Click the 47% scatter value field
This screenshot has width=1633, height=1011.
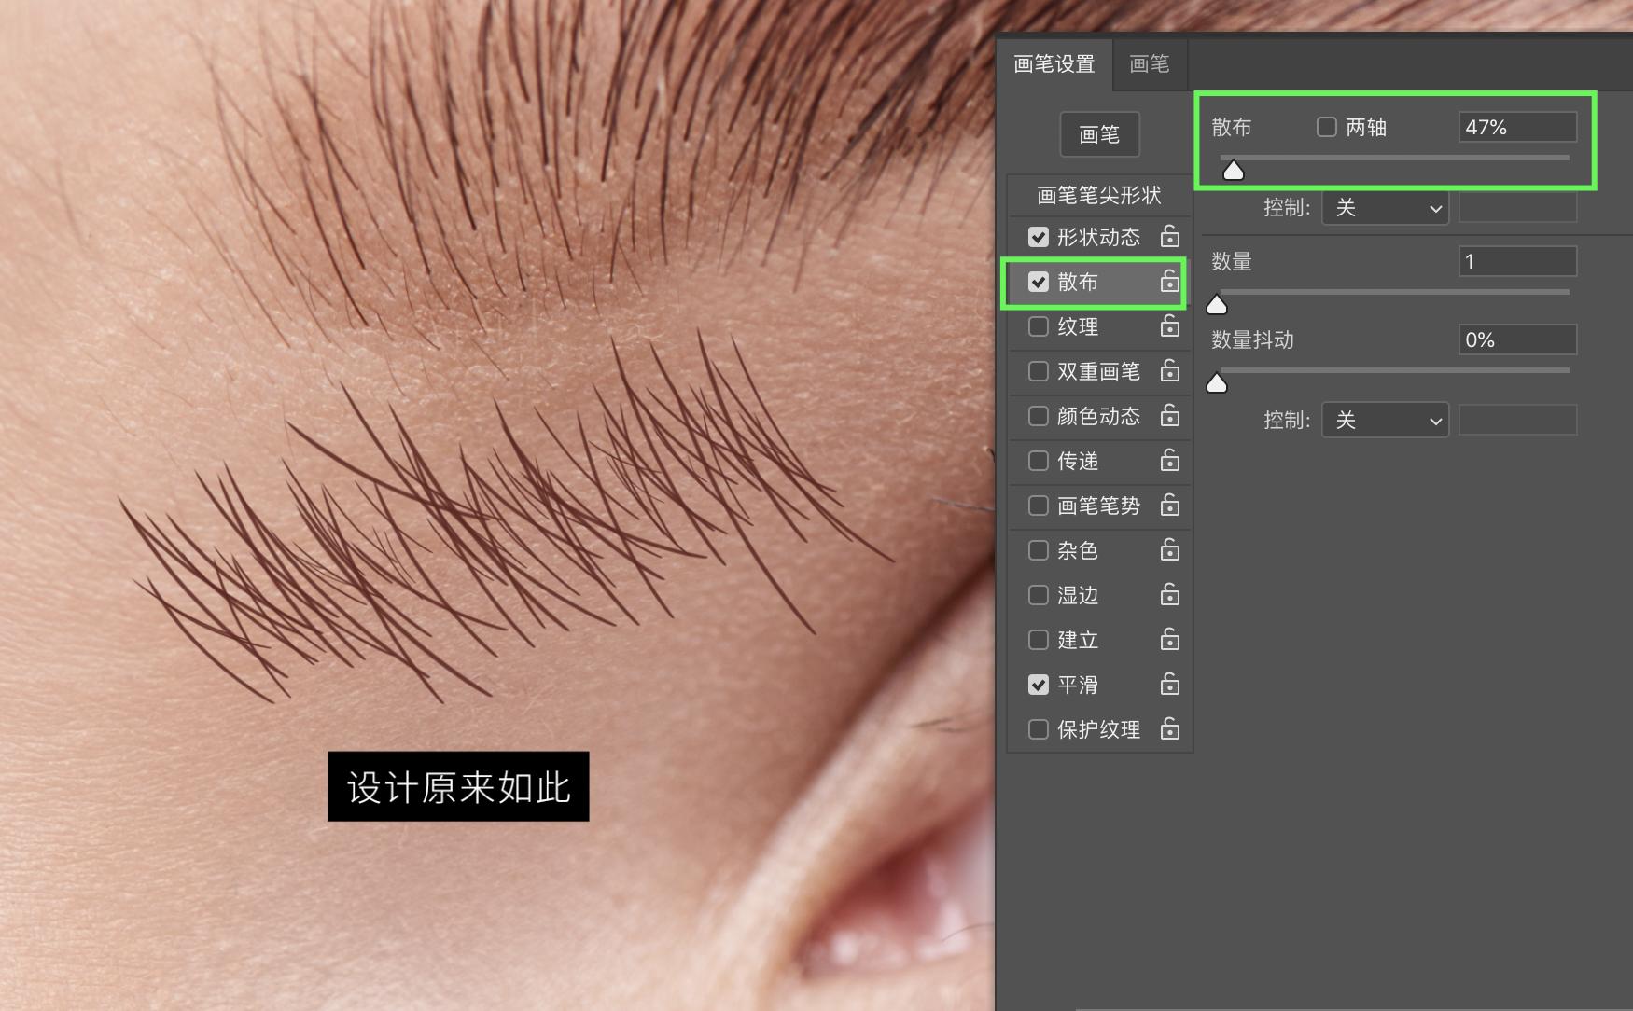point(1516,127)
